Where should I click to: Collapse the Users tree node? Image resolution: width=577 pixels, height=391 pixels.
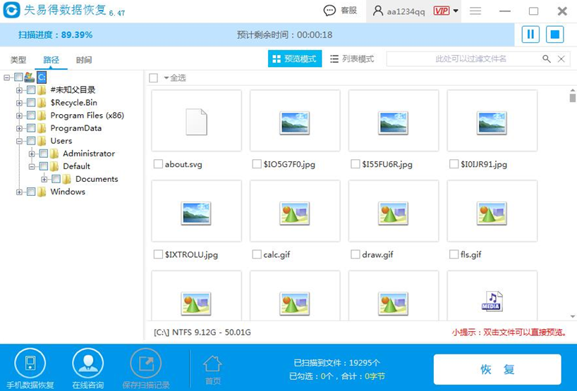tap(19, 141)
